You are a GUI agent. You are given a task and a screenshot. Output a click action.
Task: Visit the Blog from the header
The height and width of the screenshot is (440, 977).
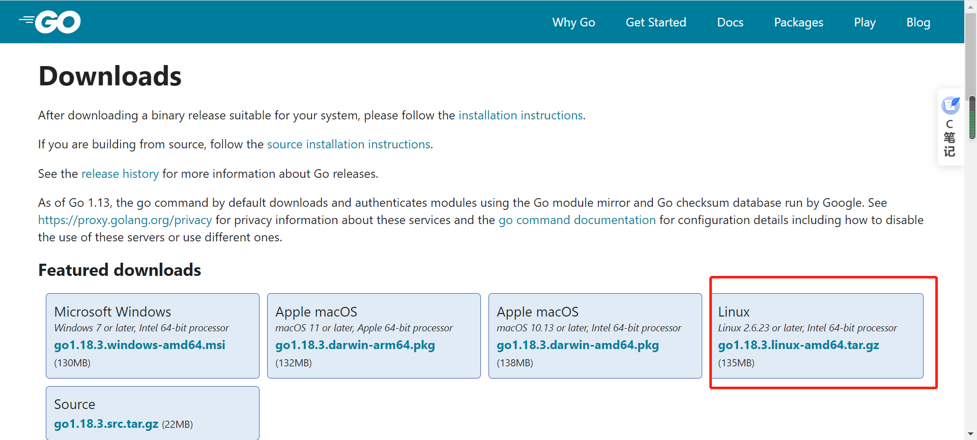tap(918, 22)
